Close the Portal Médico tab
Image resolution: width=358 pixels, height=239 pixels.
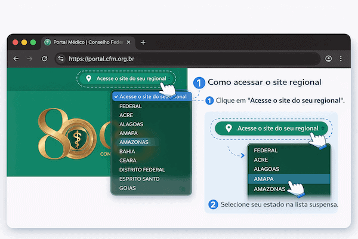click(x=128, y=42)
